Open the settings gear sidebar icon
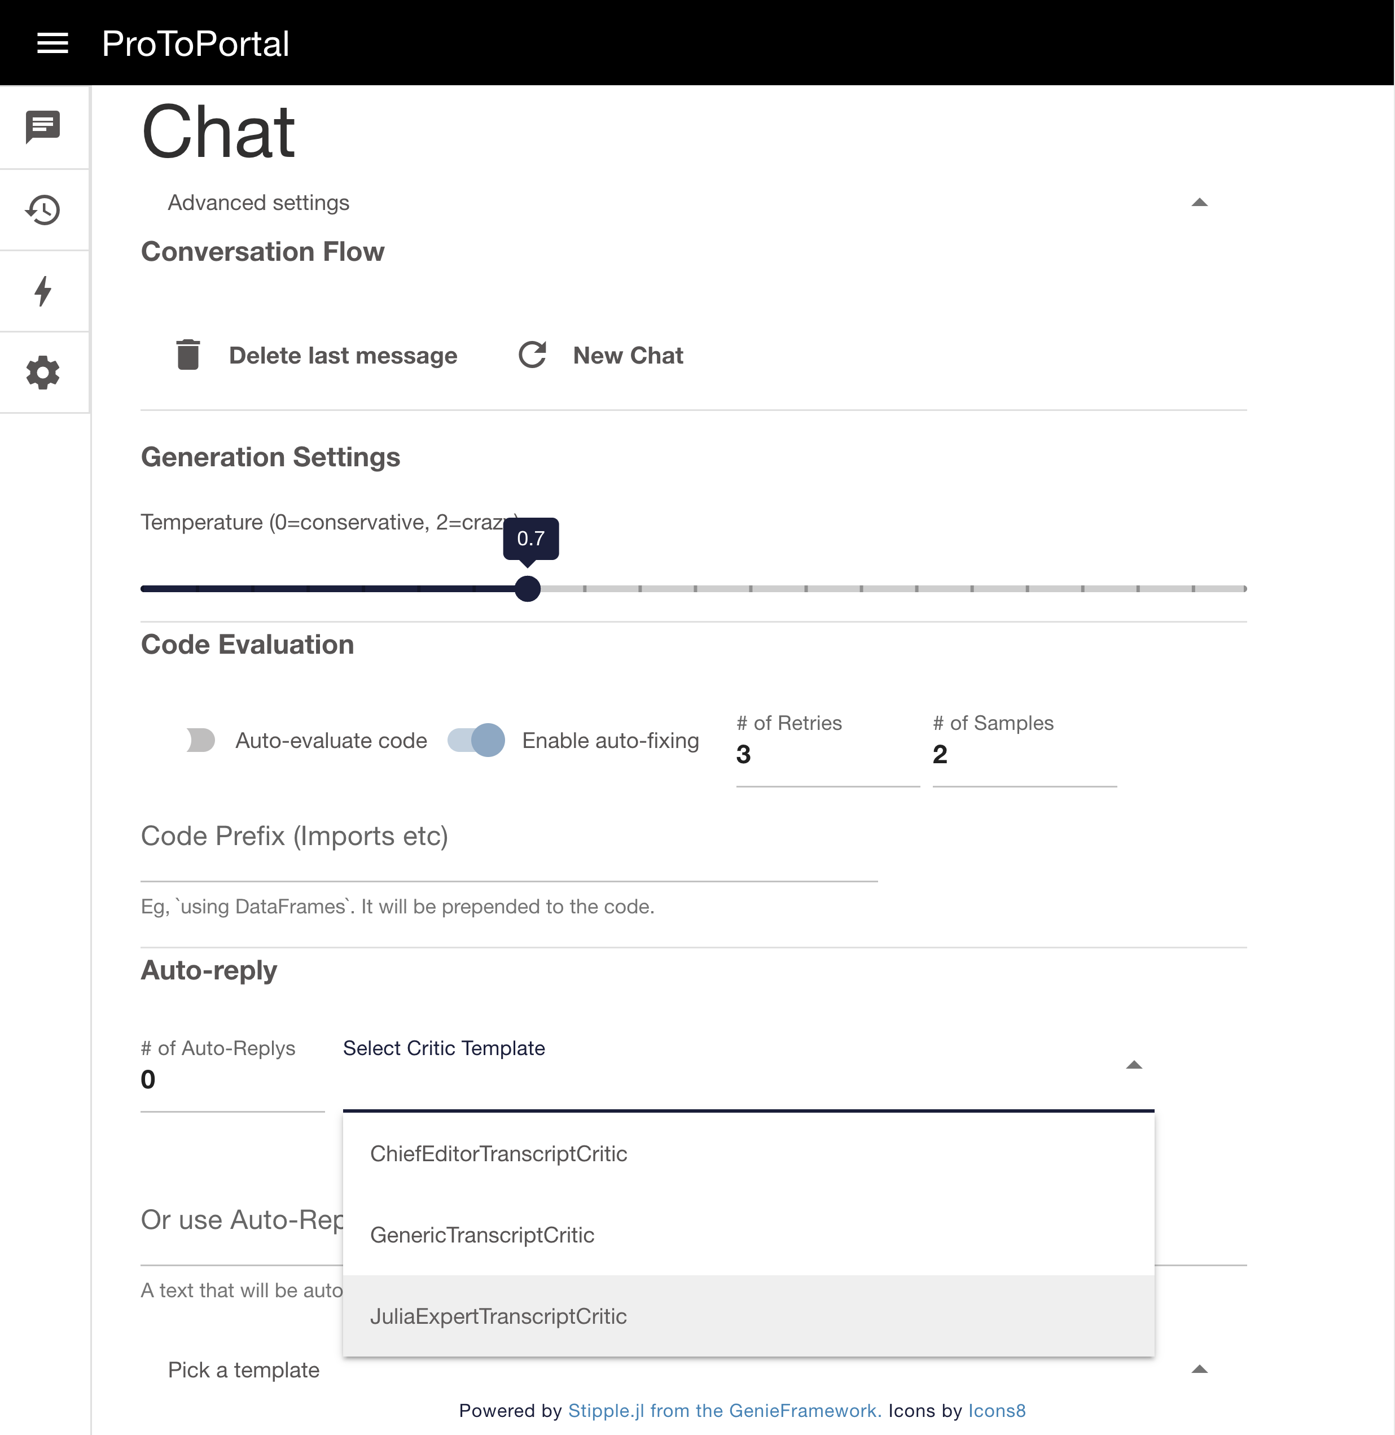The width and height of the screenshot is (1395, 1435). click(42, 373)
